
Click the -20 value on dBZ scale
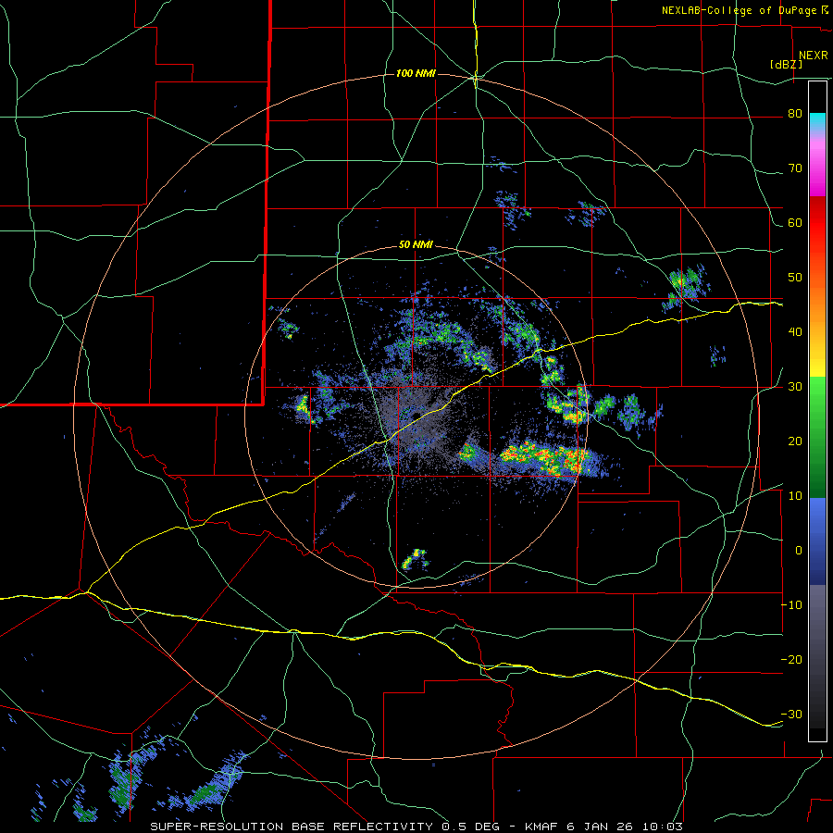point(791,660)
